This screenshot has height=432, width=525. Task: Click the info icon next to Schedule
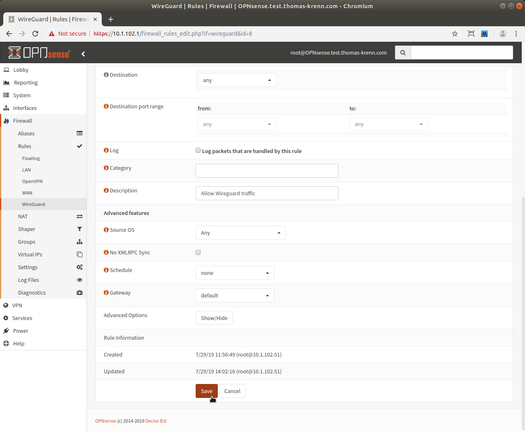[x=106, y=270]
